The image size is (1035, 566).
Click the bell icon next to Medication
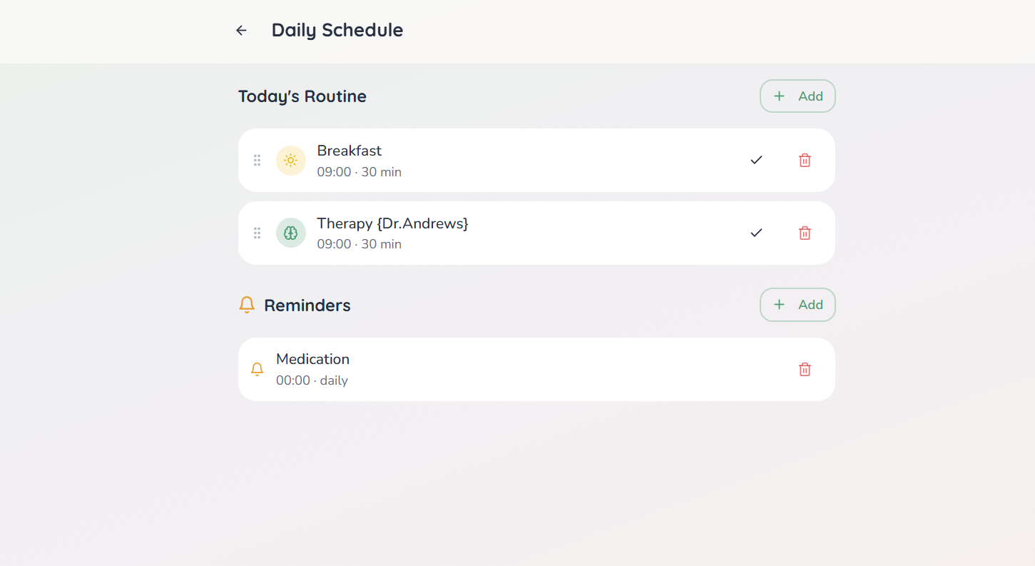pos(258,369)
